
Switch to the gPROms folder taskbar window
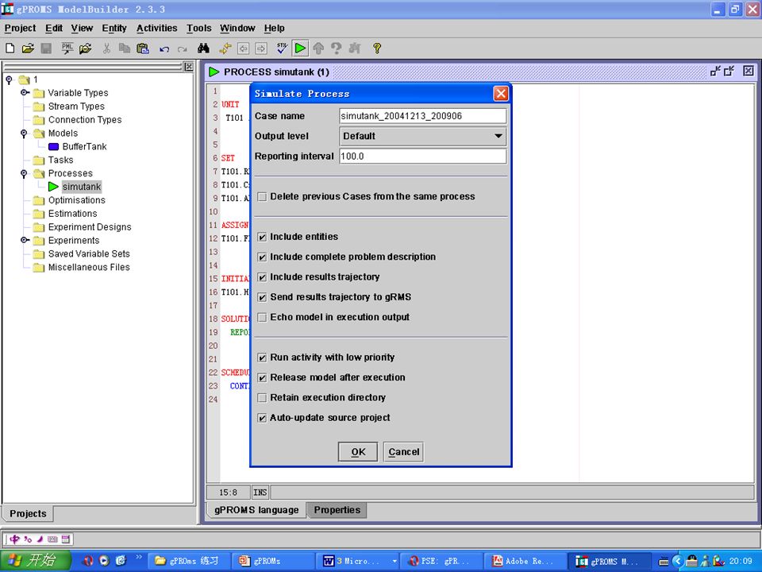pyautogui.click(x=189, y=561)
